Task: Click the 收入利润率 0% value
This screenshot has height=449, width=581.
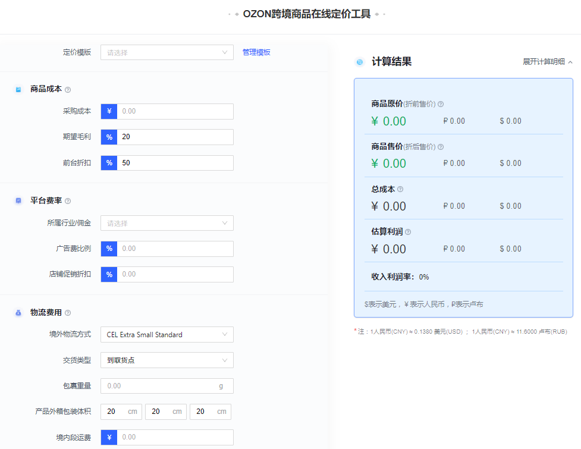Action: coord(424,277)
